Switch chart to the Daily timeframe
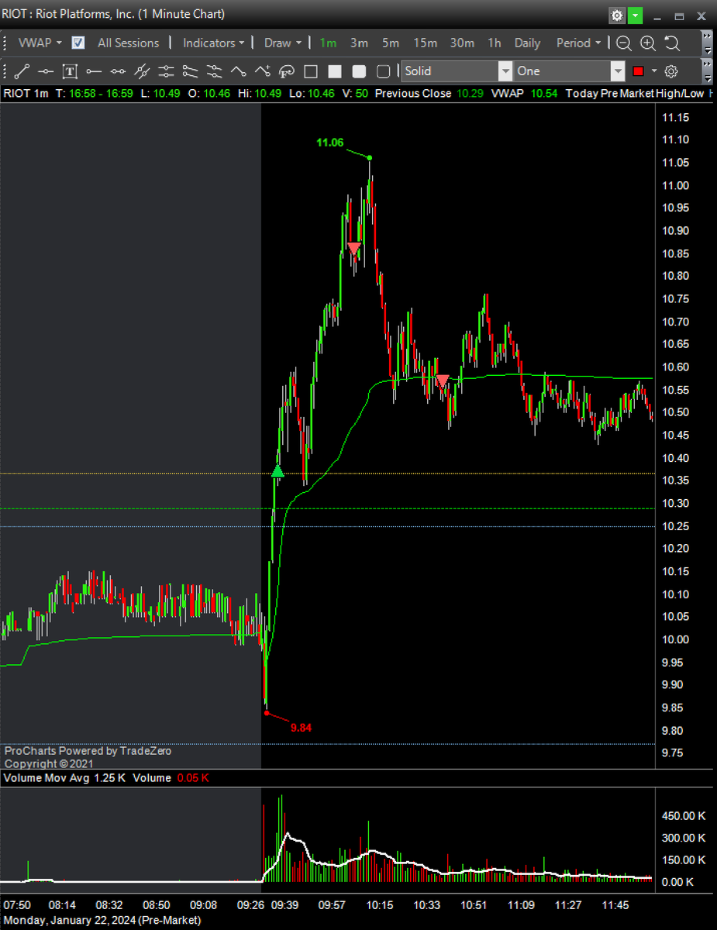Screen dimensions: 717x930 tap(527, 43)
